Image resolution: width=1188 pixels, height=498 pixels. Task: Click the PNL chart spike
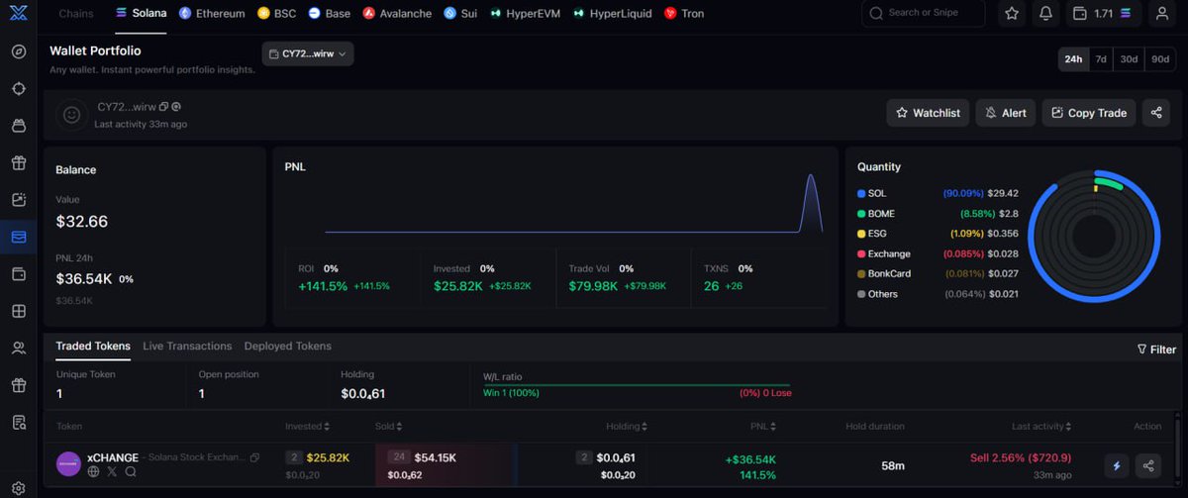(x=811, y=203)
